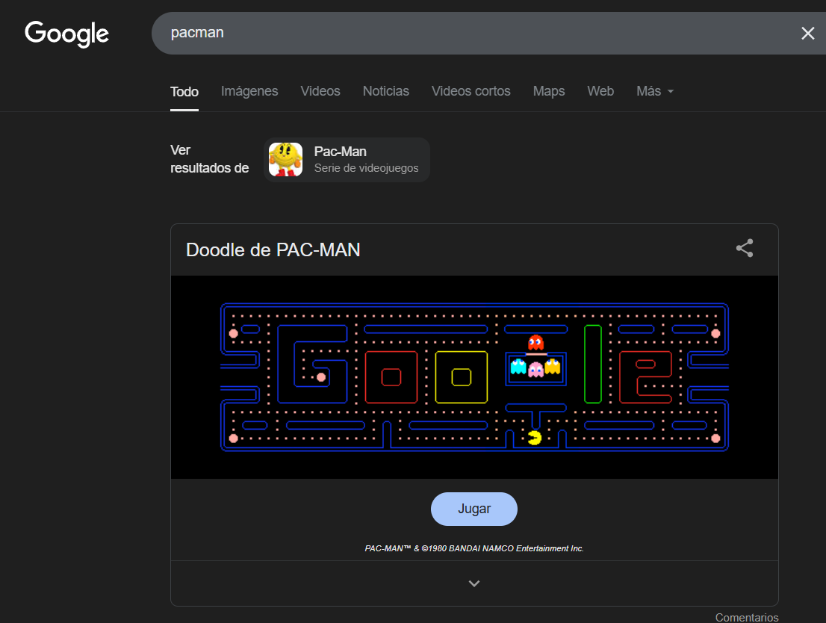Screen dimensions: 826x623
Task: Switch to the Maps tab
Action: coord(548,91)
